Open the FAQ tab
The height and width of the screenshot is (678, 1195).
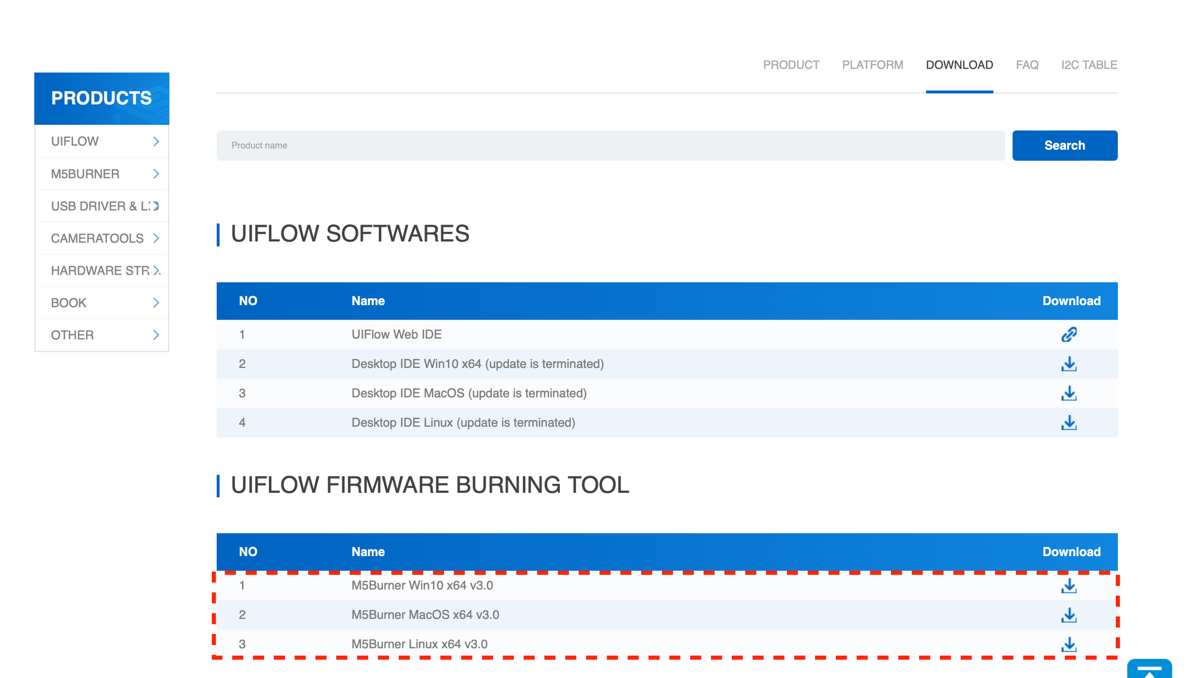[x=1027, y=65]
